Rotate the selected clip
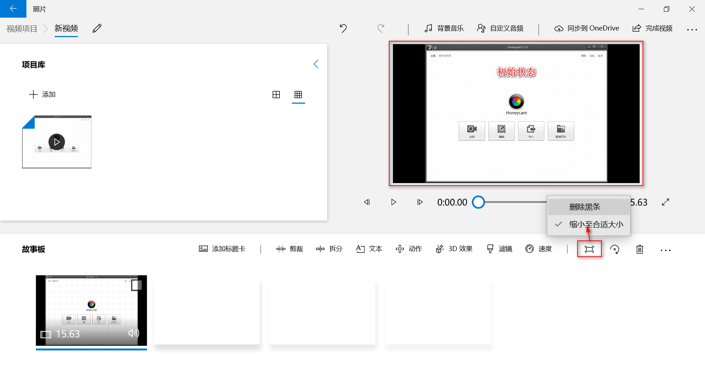Screen dimensions: 705x375 pos(615,249)
